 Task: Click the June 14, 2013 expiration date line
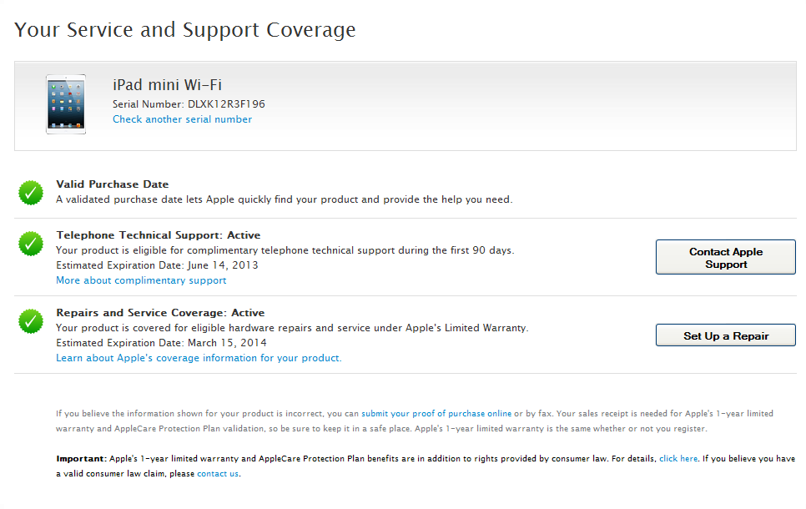[157, 265]
